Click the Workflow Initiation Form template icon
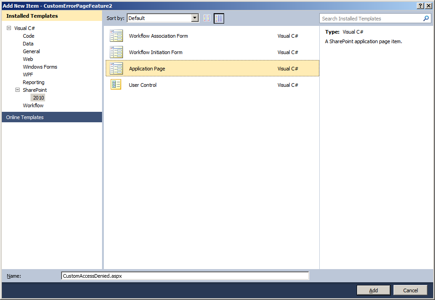The image size is (435, 300). (x=116, y=52)
